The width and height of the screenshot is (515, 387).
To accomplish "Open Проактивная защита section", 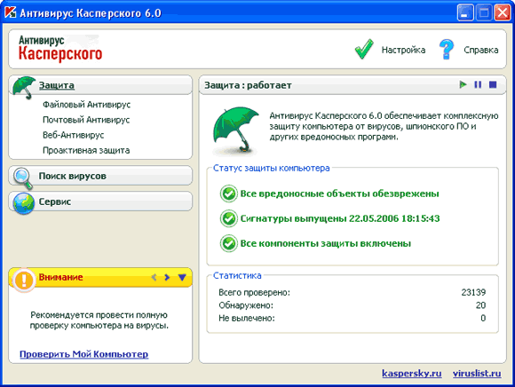I will coord(86,150).
